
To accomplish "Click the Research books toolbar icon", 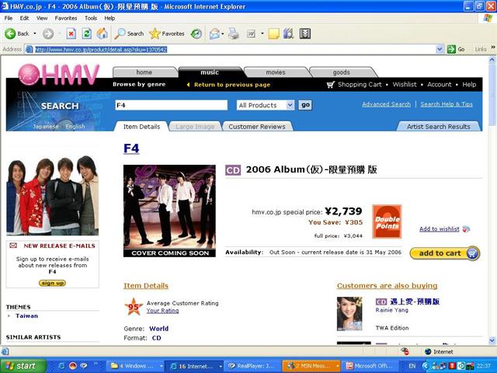I will point(288,33).
